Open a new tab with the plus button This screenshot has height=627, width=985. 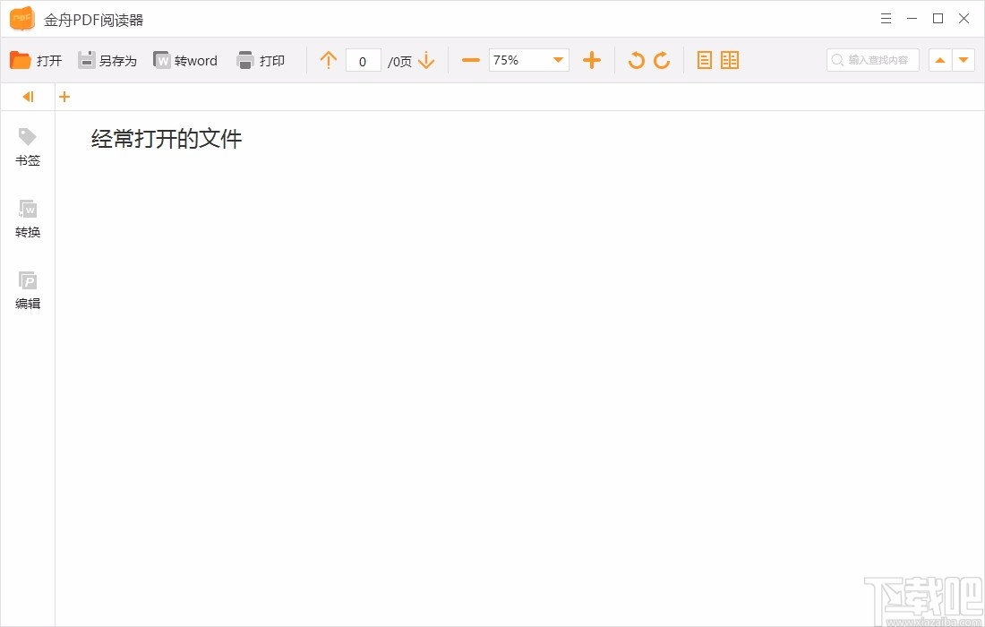64,96
